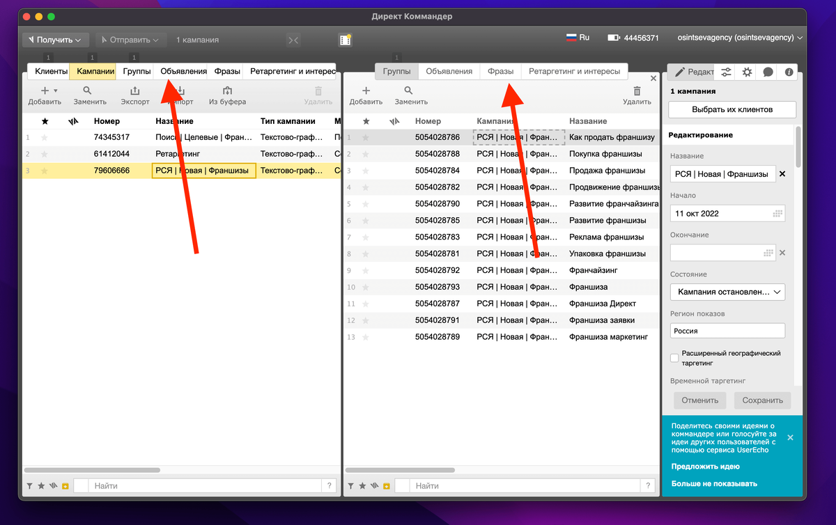
Task: Star the Покупка франшизы group
Action: pyautogui.click(x=366, y=154)
